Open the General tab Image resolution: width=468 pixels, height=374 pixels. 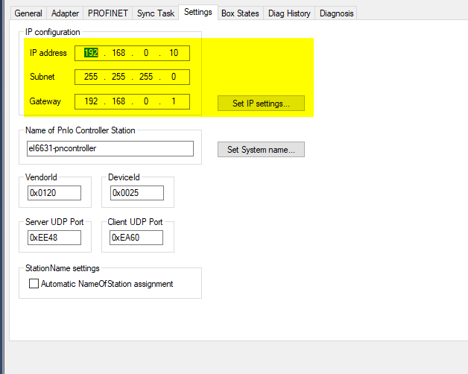pyautogui.click(x=28, y=13)
